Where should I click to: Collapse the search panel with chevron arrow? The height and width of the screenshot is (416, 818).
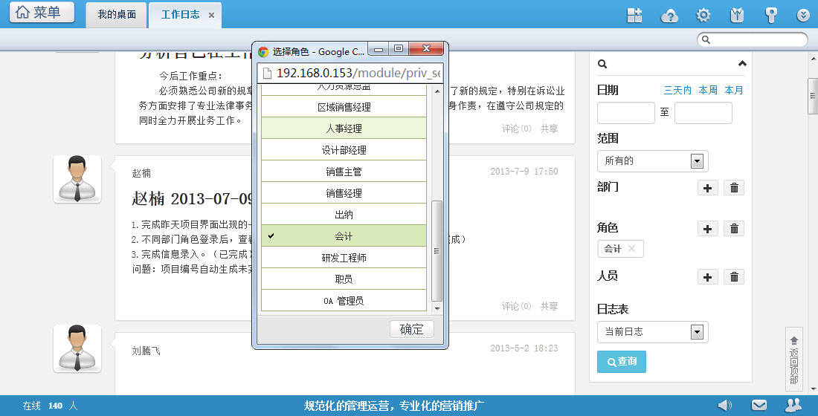pyautogui.click(x=741, y=64)
